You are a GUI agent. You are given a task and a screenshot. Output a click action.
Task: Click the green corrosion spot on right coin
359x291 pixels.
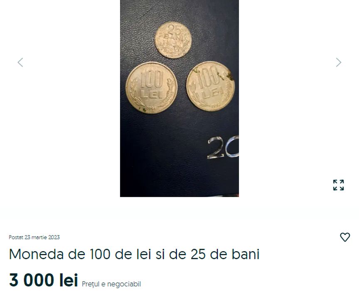coord(227,76)
